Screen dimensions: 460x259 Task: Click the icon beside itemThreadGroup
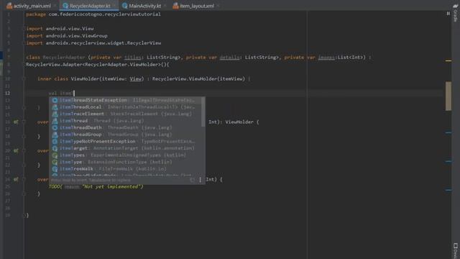point(55,135)
